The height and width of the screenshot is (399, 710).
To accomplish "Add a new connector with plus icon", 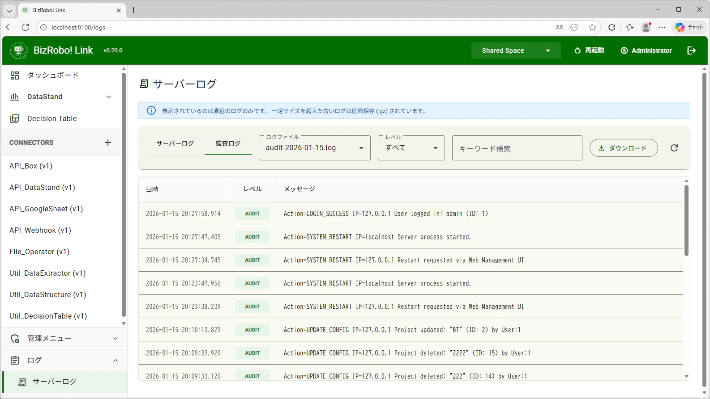I will tap(108, 143).
